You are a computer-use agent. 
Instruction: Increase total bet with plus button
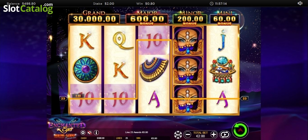click(x=214, y=134)
